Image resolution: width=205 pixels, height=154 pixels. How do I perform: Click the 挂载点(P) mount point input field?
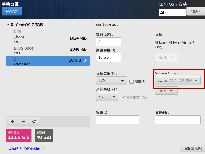tap(109, 42)
